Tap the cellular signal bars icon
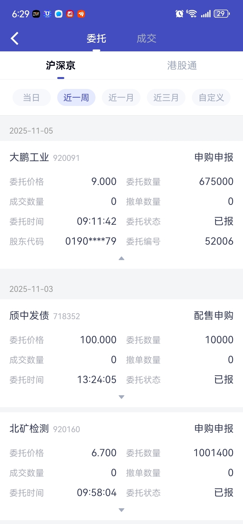 pyautogui.click(x=206, y=13)
